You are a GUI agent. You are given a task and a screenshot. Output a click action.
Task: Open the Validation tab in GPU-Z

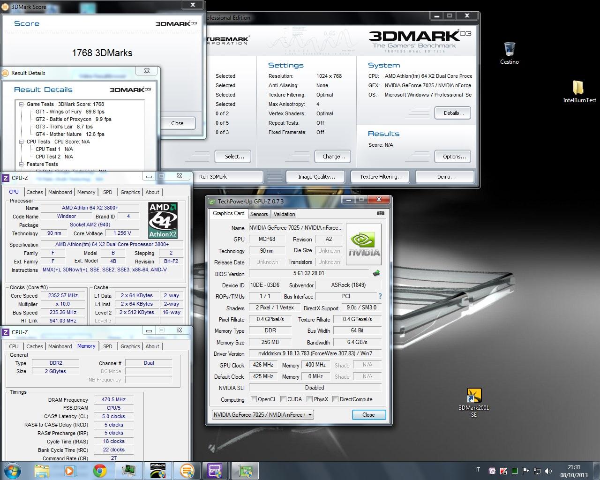click(285, 214)
